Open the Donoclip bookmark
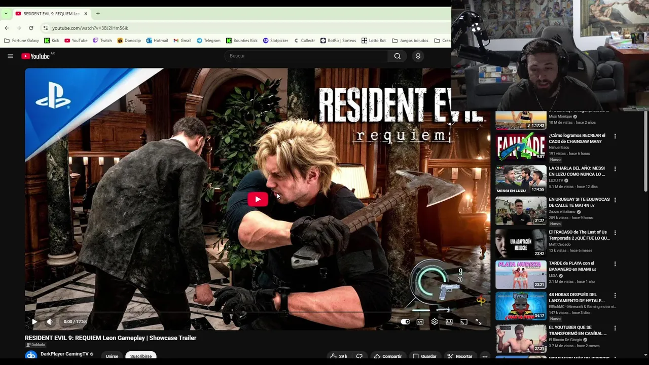Viewport: 649px width, 365px height. [129, 41]
